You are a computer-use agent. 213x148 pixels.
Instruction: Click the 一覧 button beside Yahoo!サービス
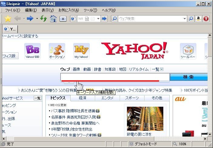pos(38,98)
